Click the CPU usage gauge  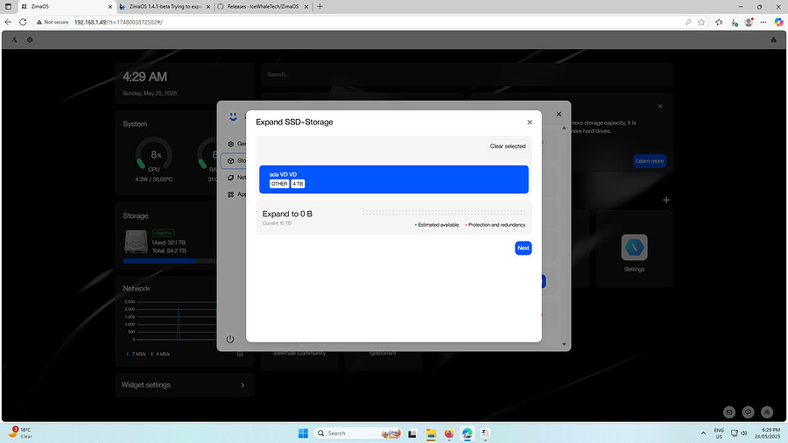(154, 155)
